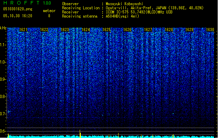Image resolution: width=218 pixels, height=138 pixels.
Task: Click the 0.7 kHz axis label
Action: pyautogui.click(x=3, y=114)
